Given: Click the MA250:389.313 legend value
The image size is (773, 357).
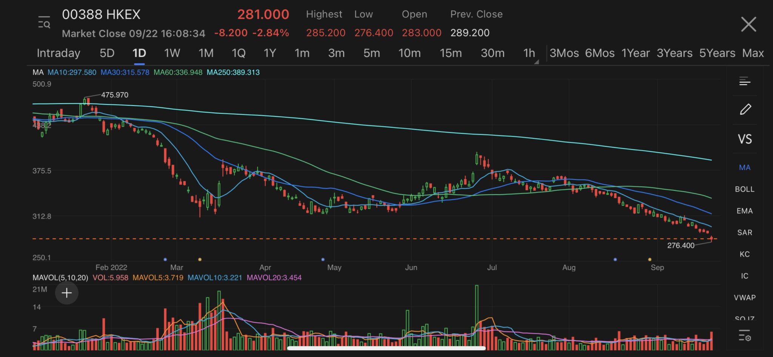Looking at the screenshot, I should [x=233, y=72].
